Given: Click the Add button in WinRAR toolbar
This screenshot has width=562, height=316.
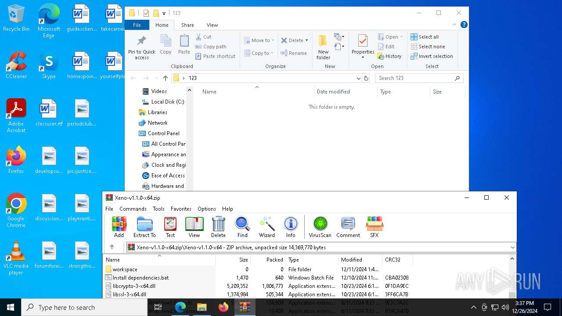Looking at the screenshot, I should (x=119, y=227).
